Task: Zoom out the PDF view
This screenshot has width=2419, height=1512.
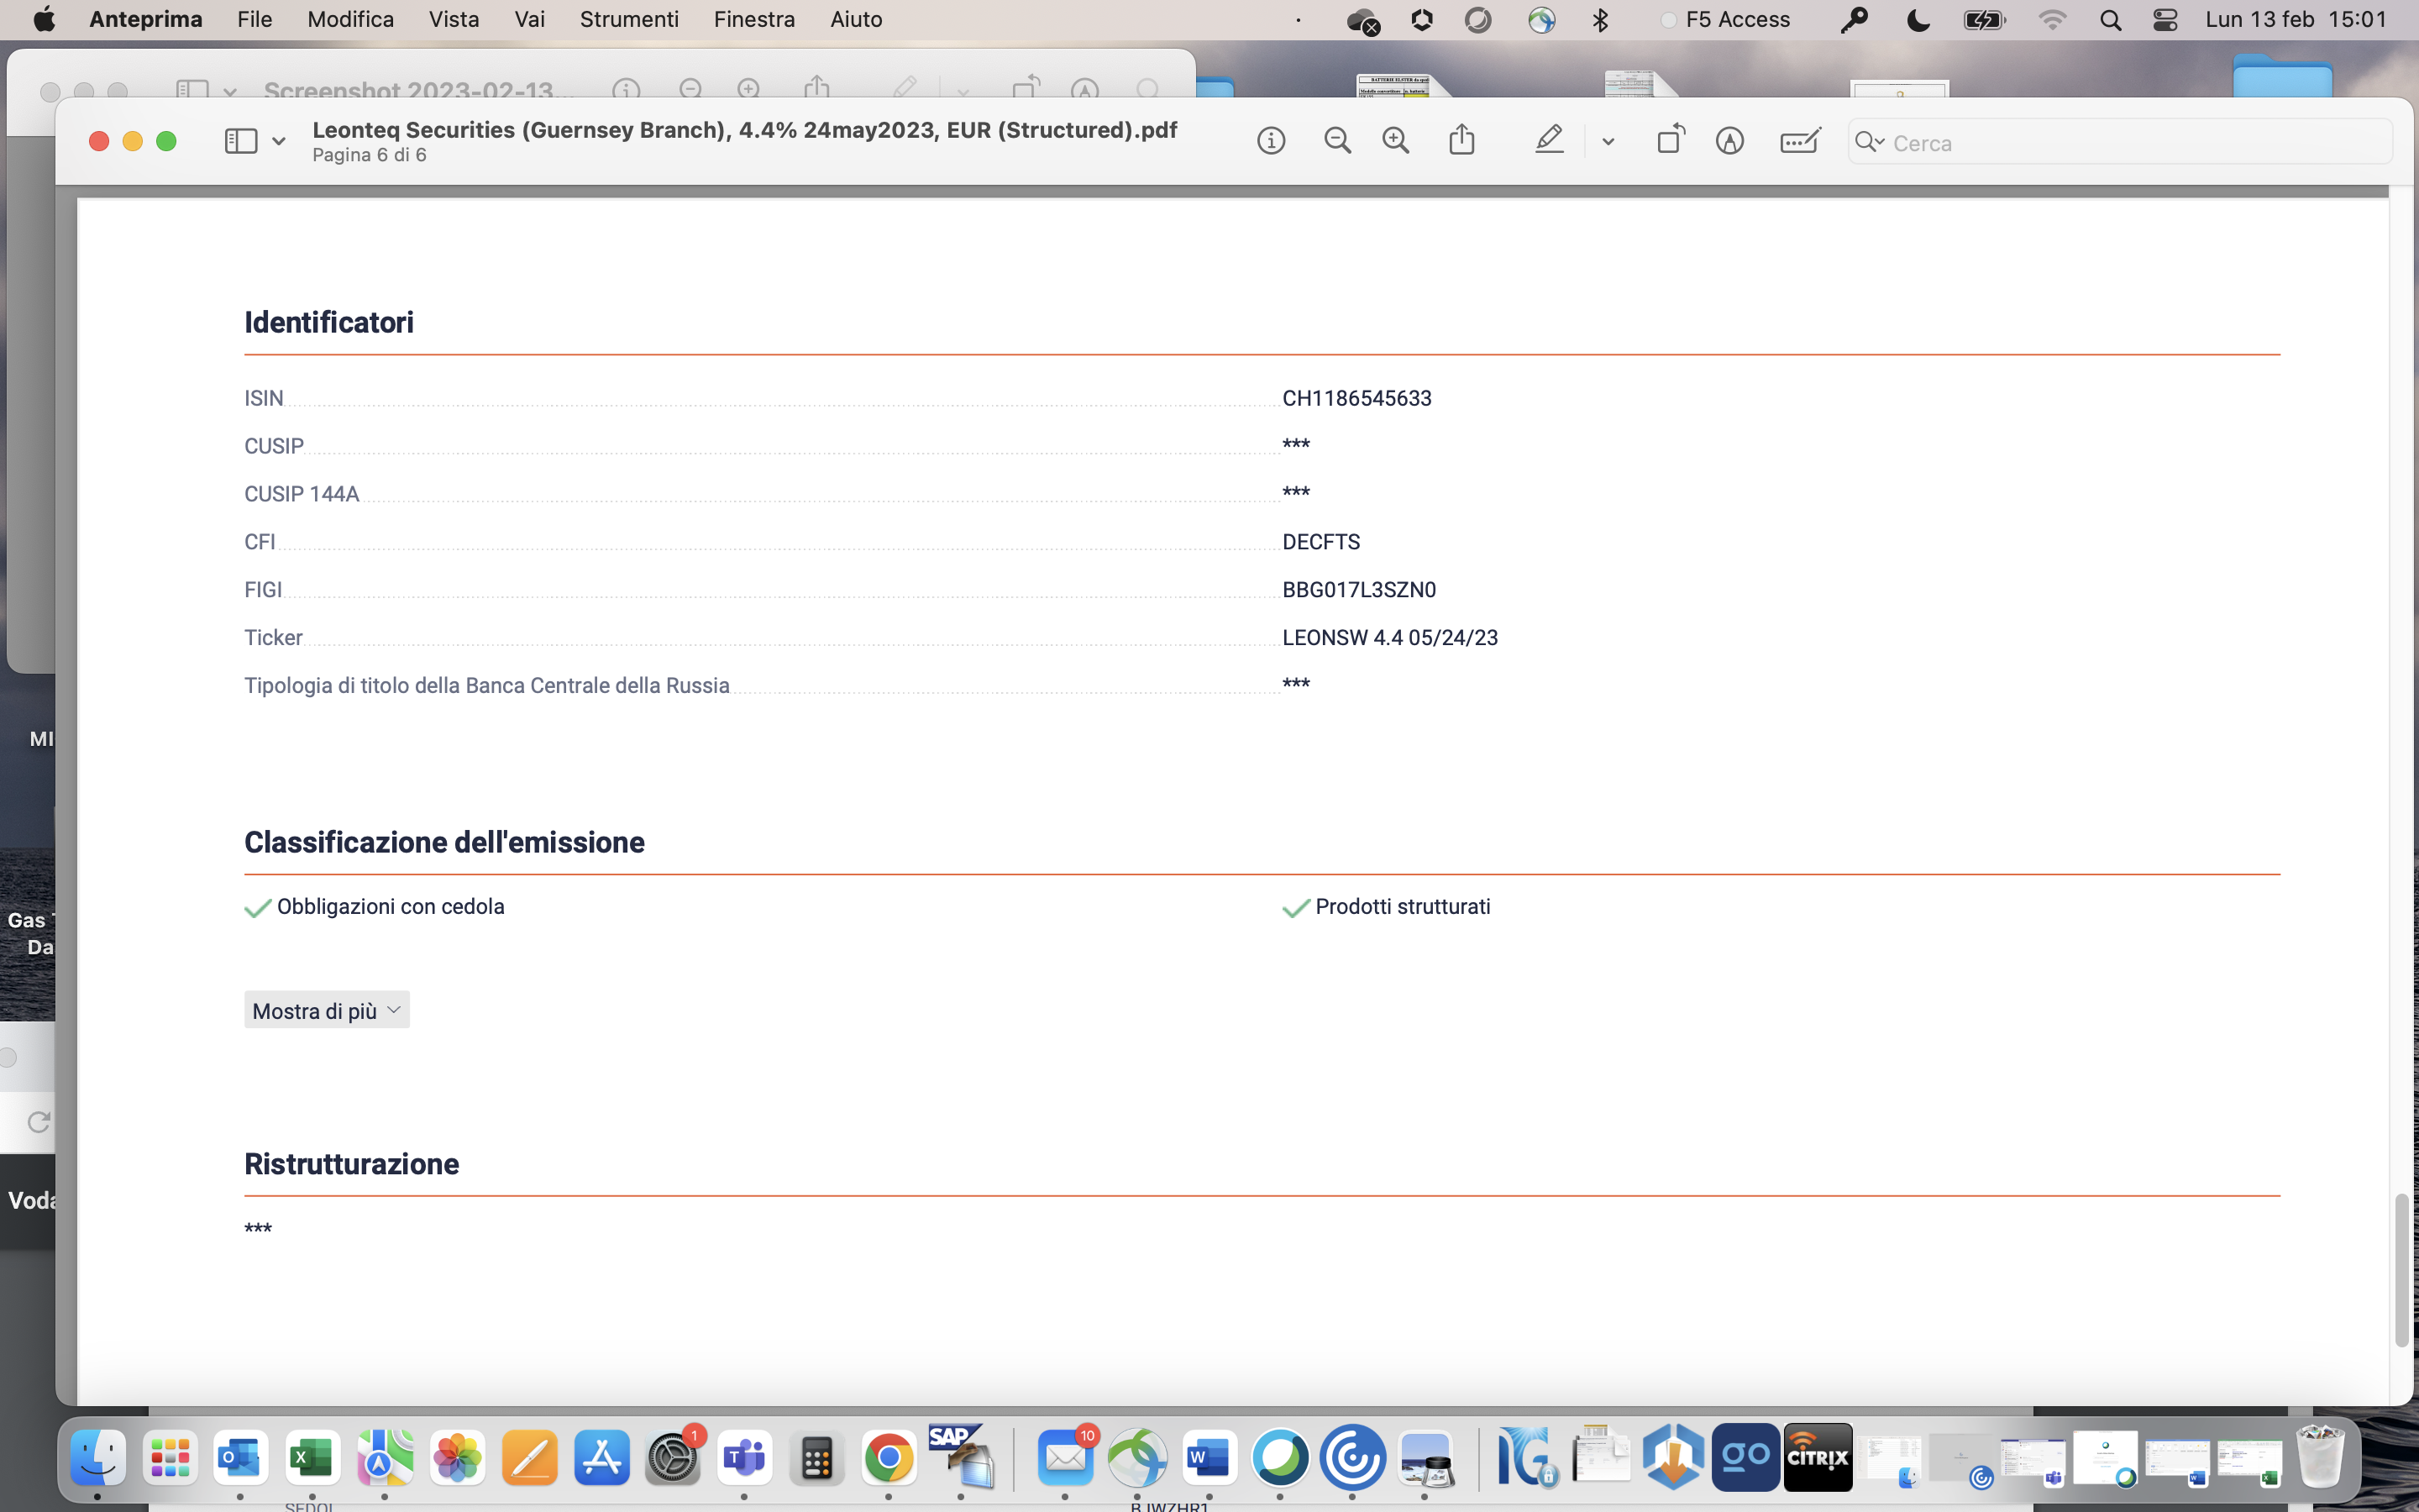Action: (x=1337, y=141)
